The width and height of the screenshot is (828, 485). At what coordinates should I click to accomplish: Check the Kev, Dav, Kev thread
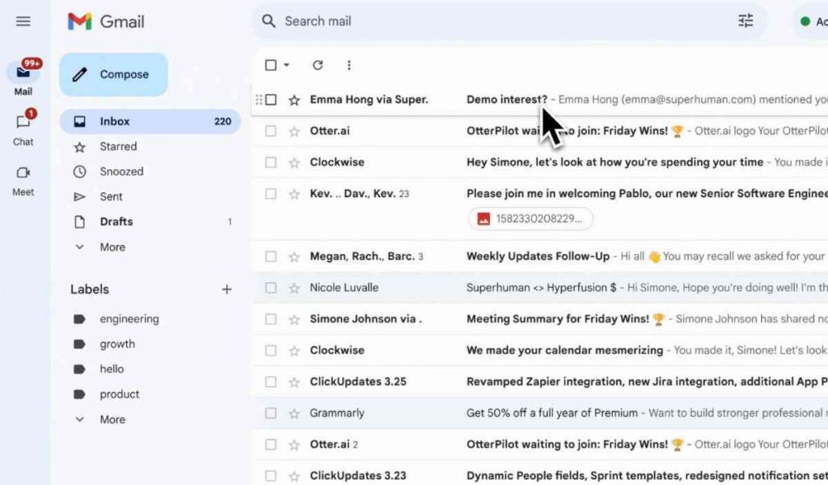271,194
